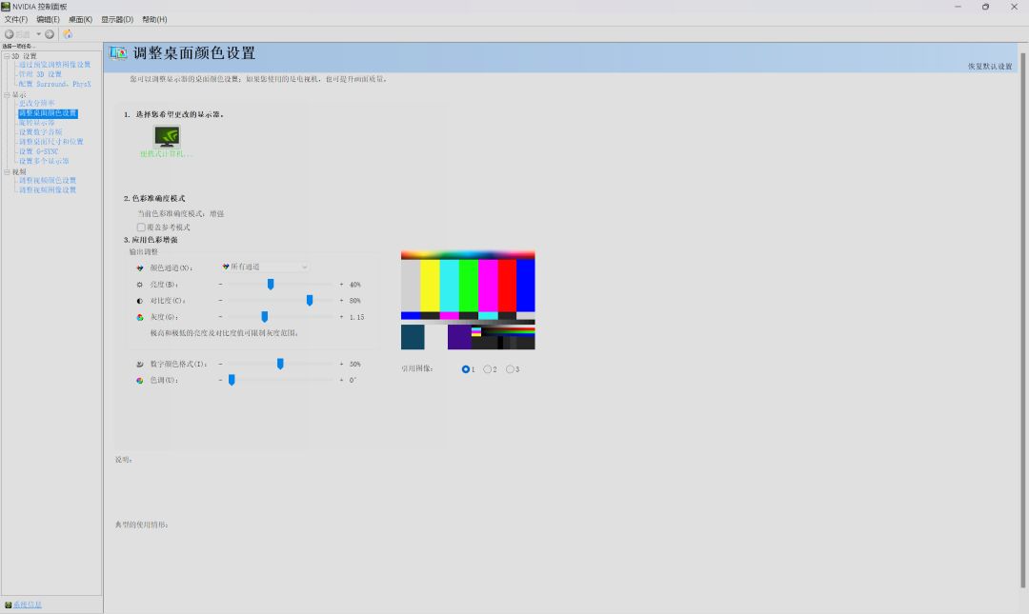Click the plus sign of the 灰度(G) slider
This screenshot has height=614, width=1029.
click(341, 317)
